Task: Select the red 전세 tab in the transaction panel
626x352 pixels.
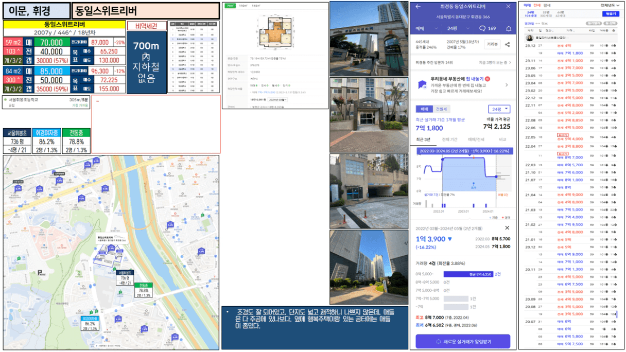Action: [537, 5]
